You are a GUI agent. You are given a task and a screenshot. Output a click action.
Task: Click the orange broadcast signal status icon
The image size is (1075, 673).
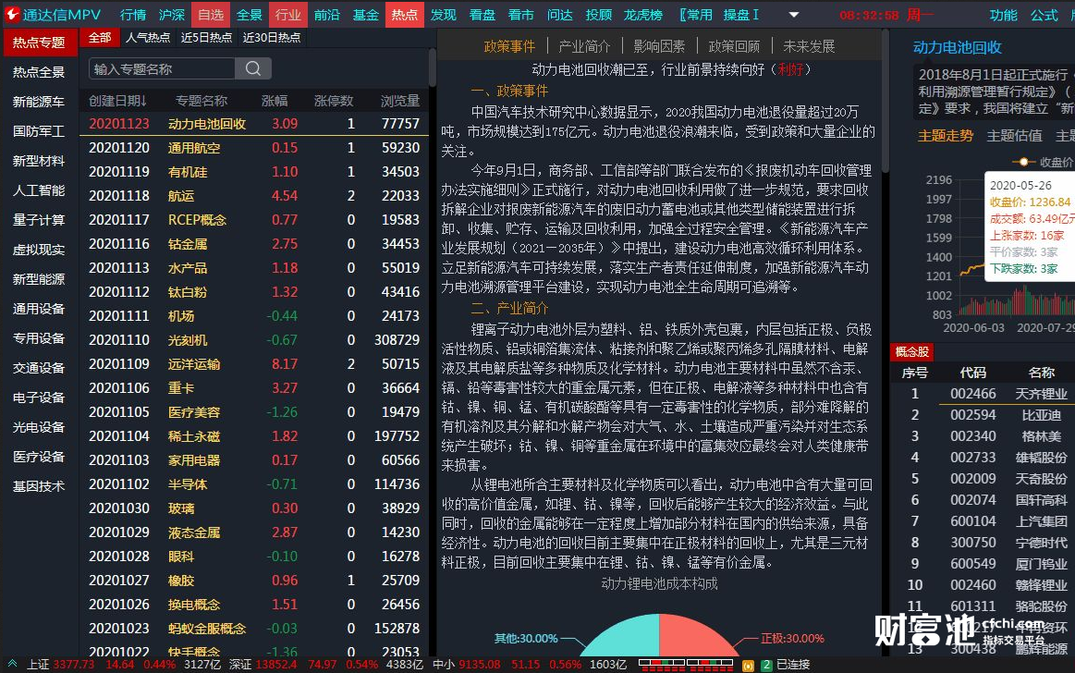(x=748, y=665)
